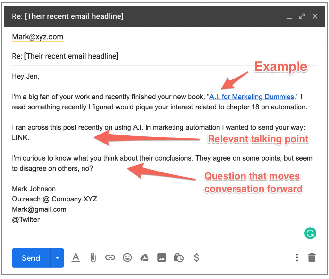Click the @Twitter handle in signature
This screenshot has width=329, height=279.
click(x=26, y=219)
